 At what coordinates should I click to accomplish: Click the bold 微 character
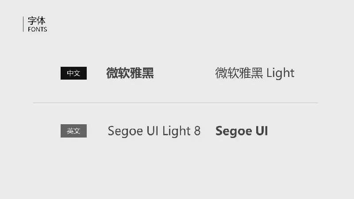pyautogui.click(x=112, y=73)
